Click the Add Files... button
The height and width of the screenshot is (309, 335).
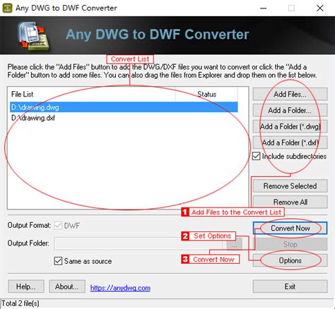[x=290, y=95]
